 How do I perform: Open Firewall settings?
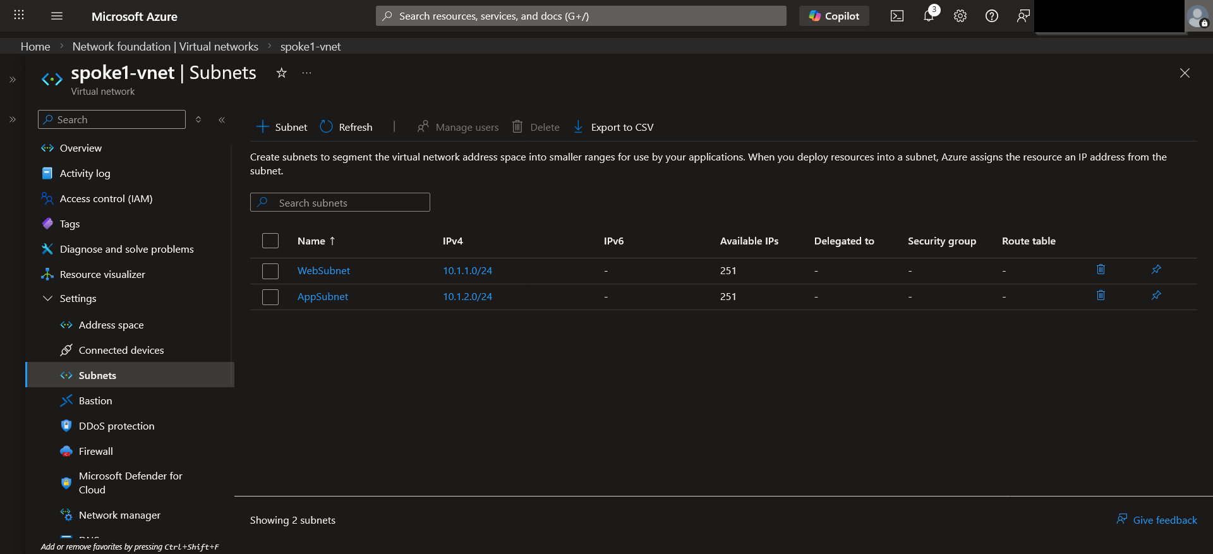(96, 451)
